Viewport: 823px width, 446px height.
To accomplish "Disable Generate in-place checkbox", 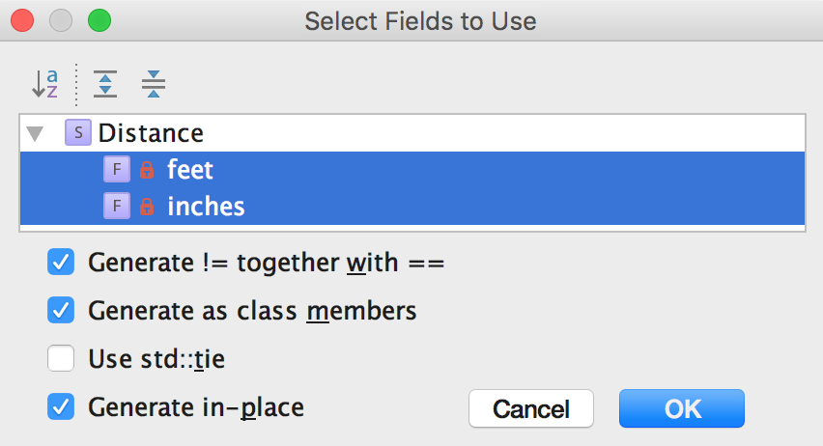I will [x=61, y=407].
